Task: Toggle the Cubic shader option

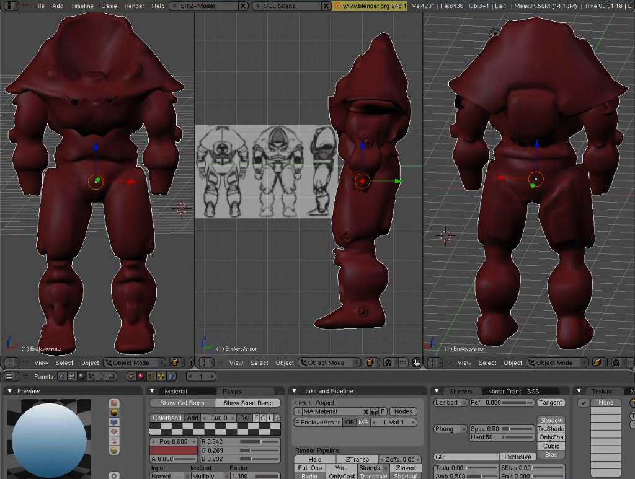Action: [x=551, y=446]
